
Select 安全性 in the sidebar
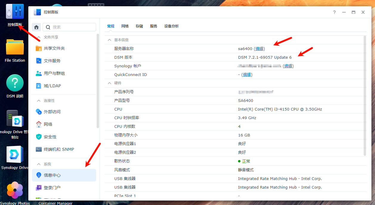tap(64, 137)
